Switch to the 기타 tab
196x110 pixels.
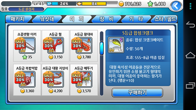(136, 19)
